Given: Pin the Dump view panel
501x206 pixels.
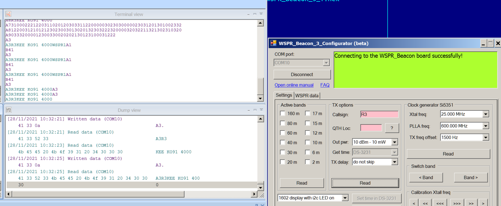Looking at the screenshot, I should pyautogui.click(x=248, y=110).
